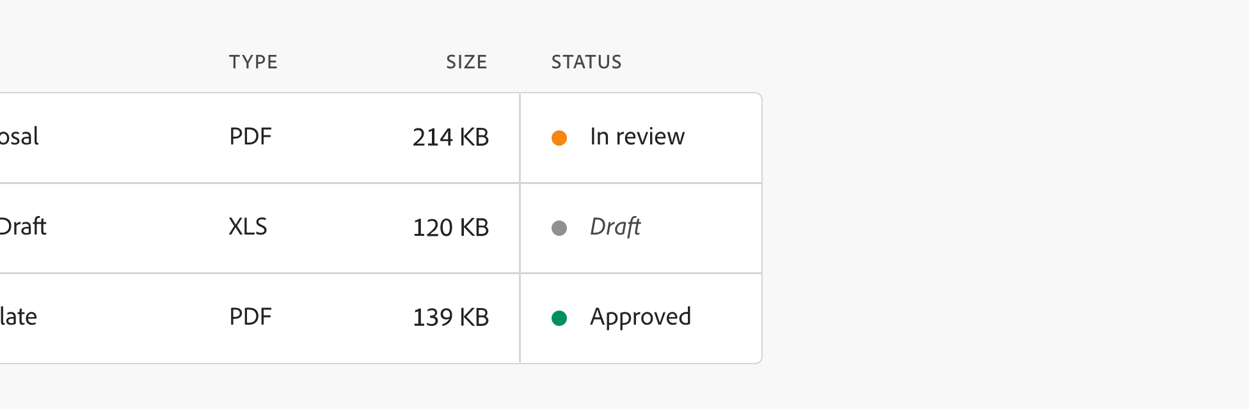This screenshot has width=1249, height=409.
Task: Select the Approved status text
Action: click(640, 317)
